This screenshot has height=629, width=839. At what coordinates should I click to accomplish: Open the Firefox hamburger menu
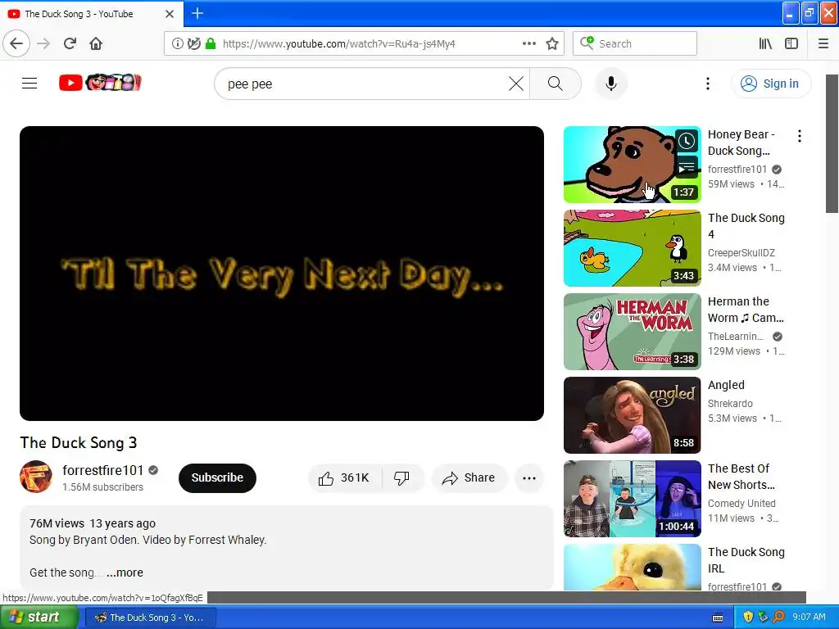(x=823, y=44)
